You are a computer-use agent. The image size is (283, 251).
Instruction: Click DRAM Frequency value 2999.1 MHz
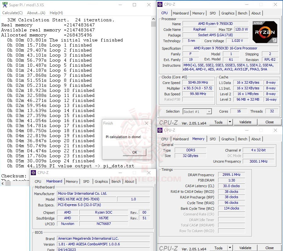(231, 175)
